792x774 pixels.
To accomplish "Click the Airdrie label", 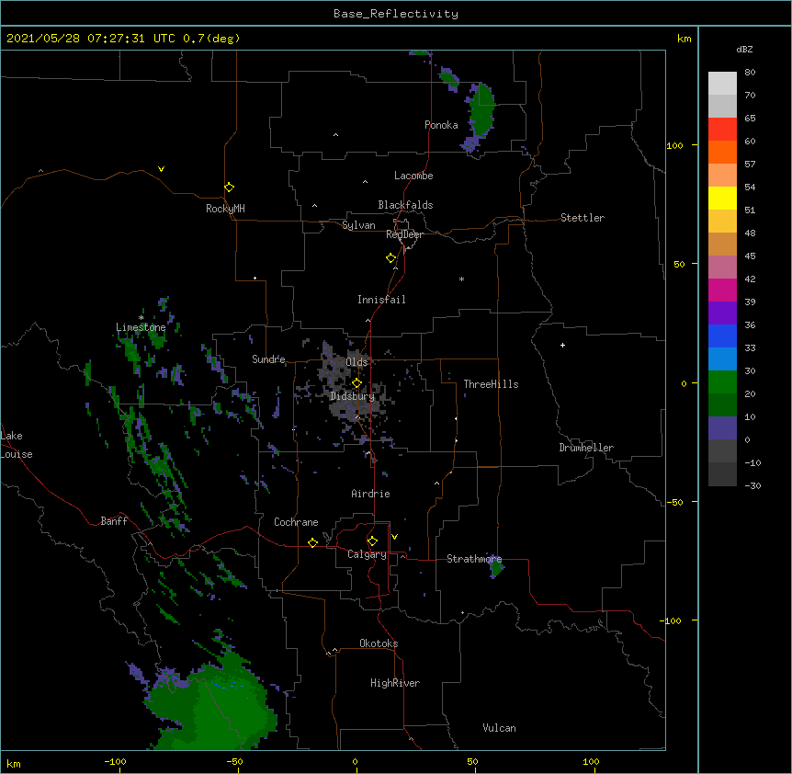I will (x=371, y=494).
